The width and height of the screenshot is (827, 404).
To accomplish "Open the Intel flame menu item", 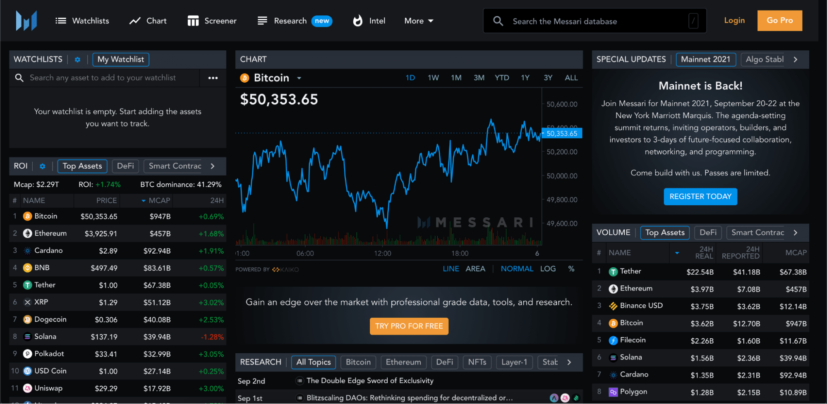I will click(x=369, y=21).
